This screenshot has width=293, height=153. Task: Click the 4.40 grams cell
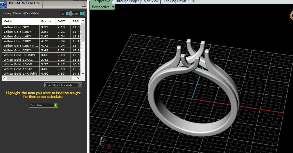pos(48,73)
